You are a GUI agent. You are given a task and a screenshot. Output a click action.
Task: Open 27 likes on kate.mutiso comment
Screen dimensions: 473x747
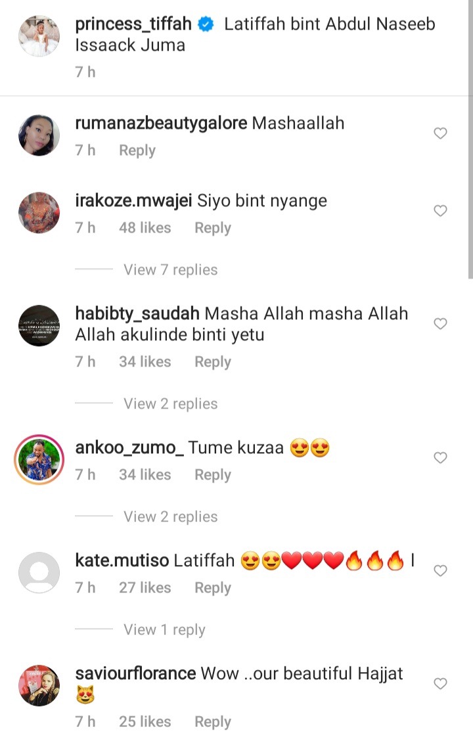(x=145, y=588)
